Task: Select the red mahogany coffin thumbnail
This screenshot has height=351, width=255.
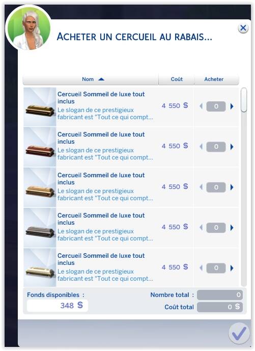Action: (x=40, y=147)
